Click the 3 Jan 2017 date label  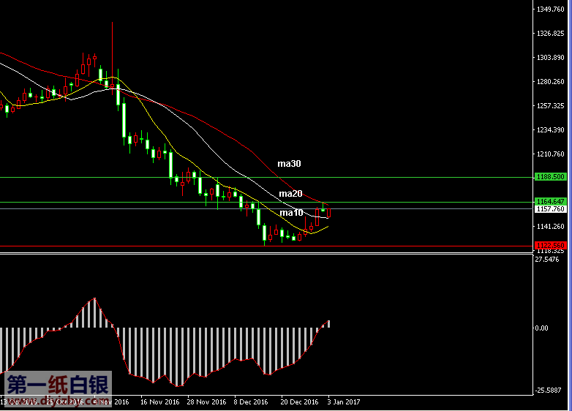pyautogui.click(x=344, y=401)
